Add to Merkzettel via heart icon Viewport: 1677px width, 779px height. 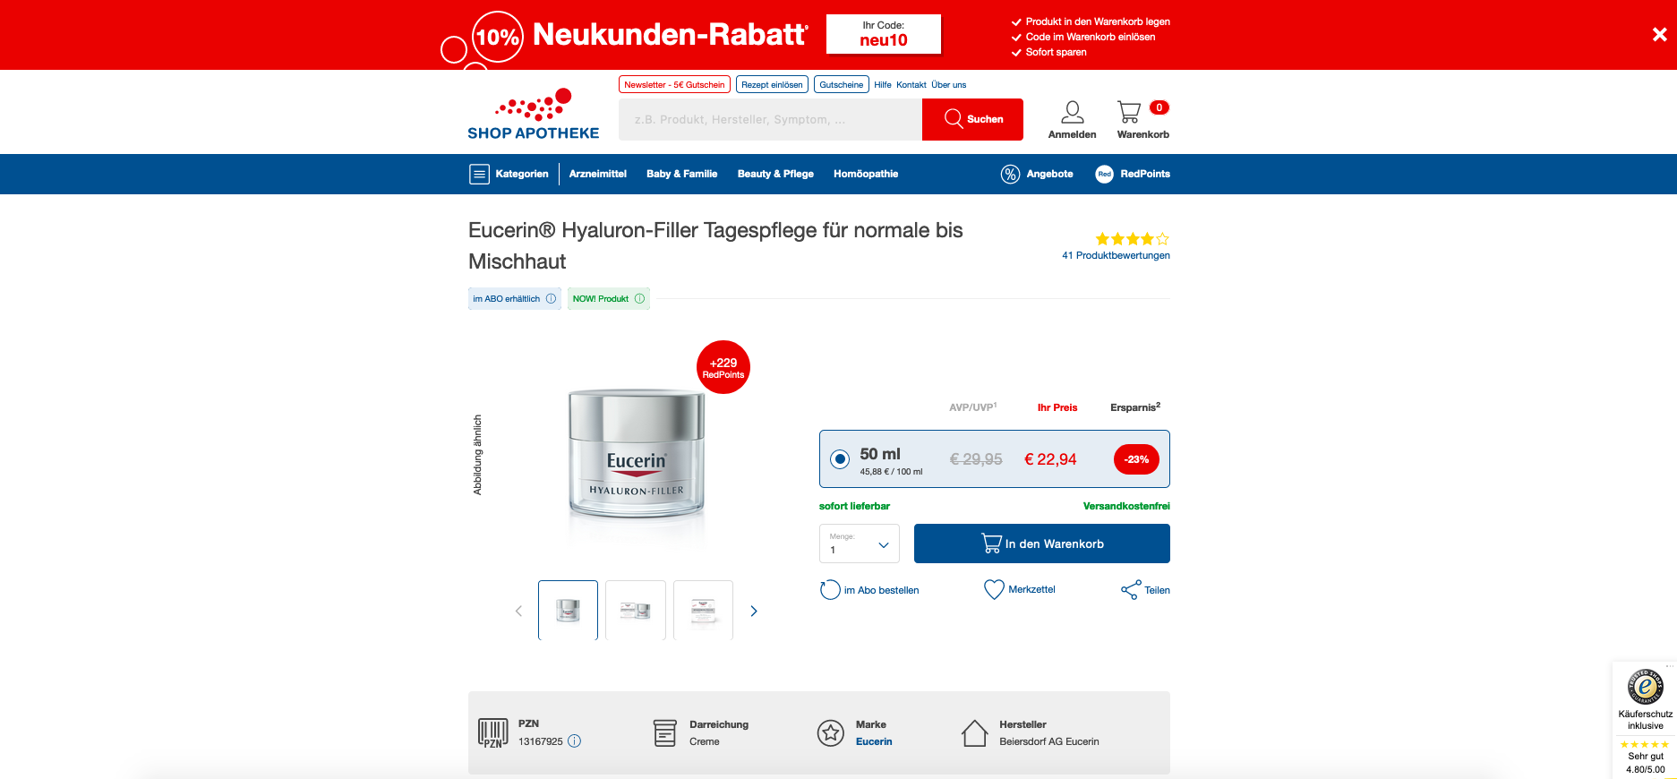[994, 589]
